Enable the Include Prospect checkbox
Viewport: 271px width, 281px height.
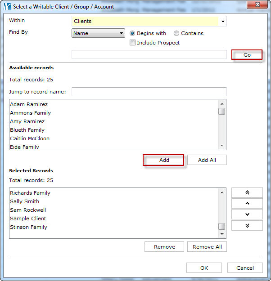pyautogui.click(x=133, y=43)
